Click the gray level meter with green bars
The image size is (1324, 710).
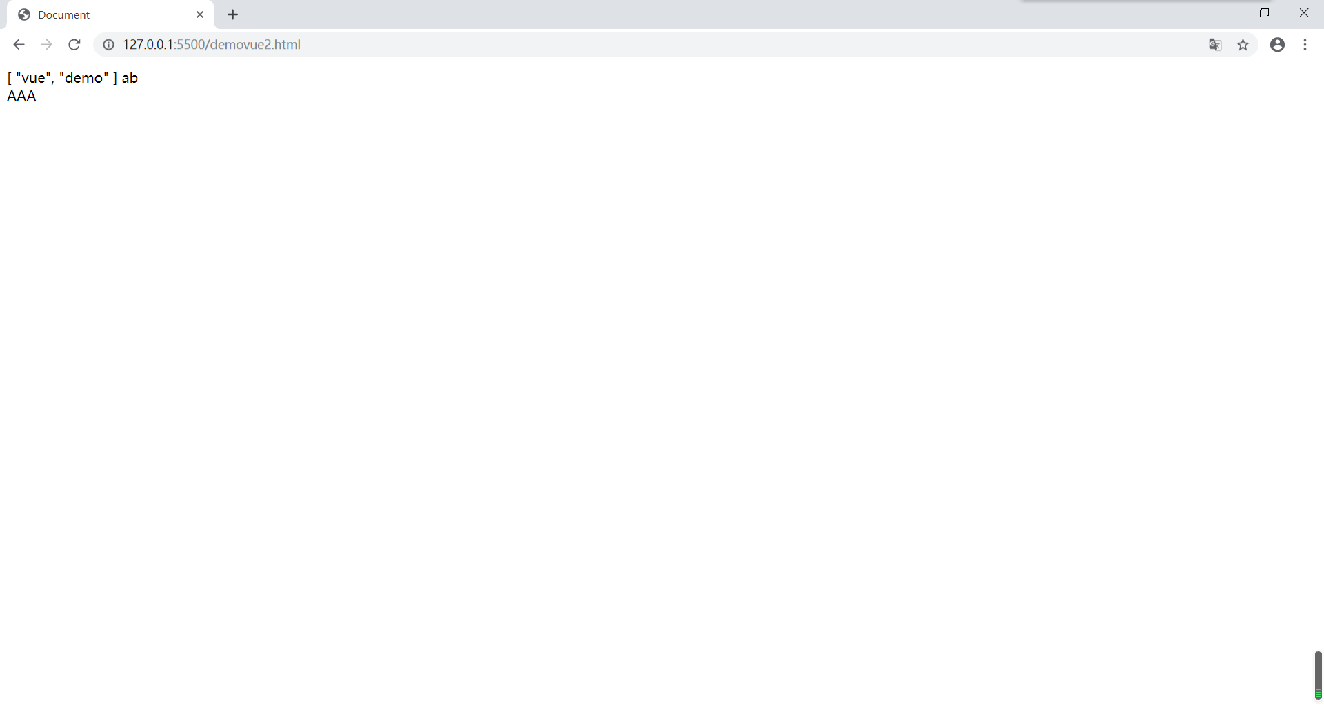[1318, 676]
